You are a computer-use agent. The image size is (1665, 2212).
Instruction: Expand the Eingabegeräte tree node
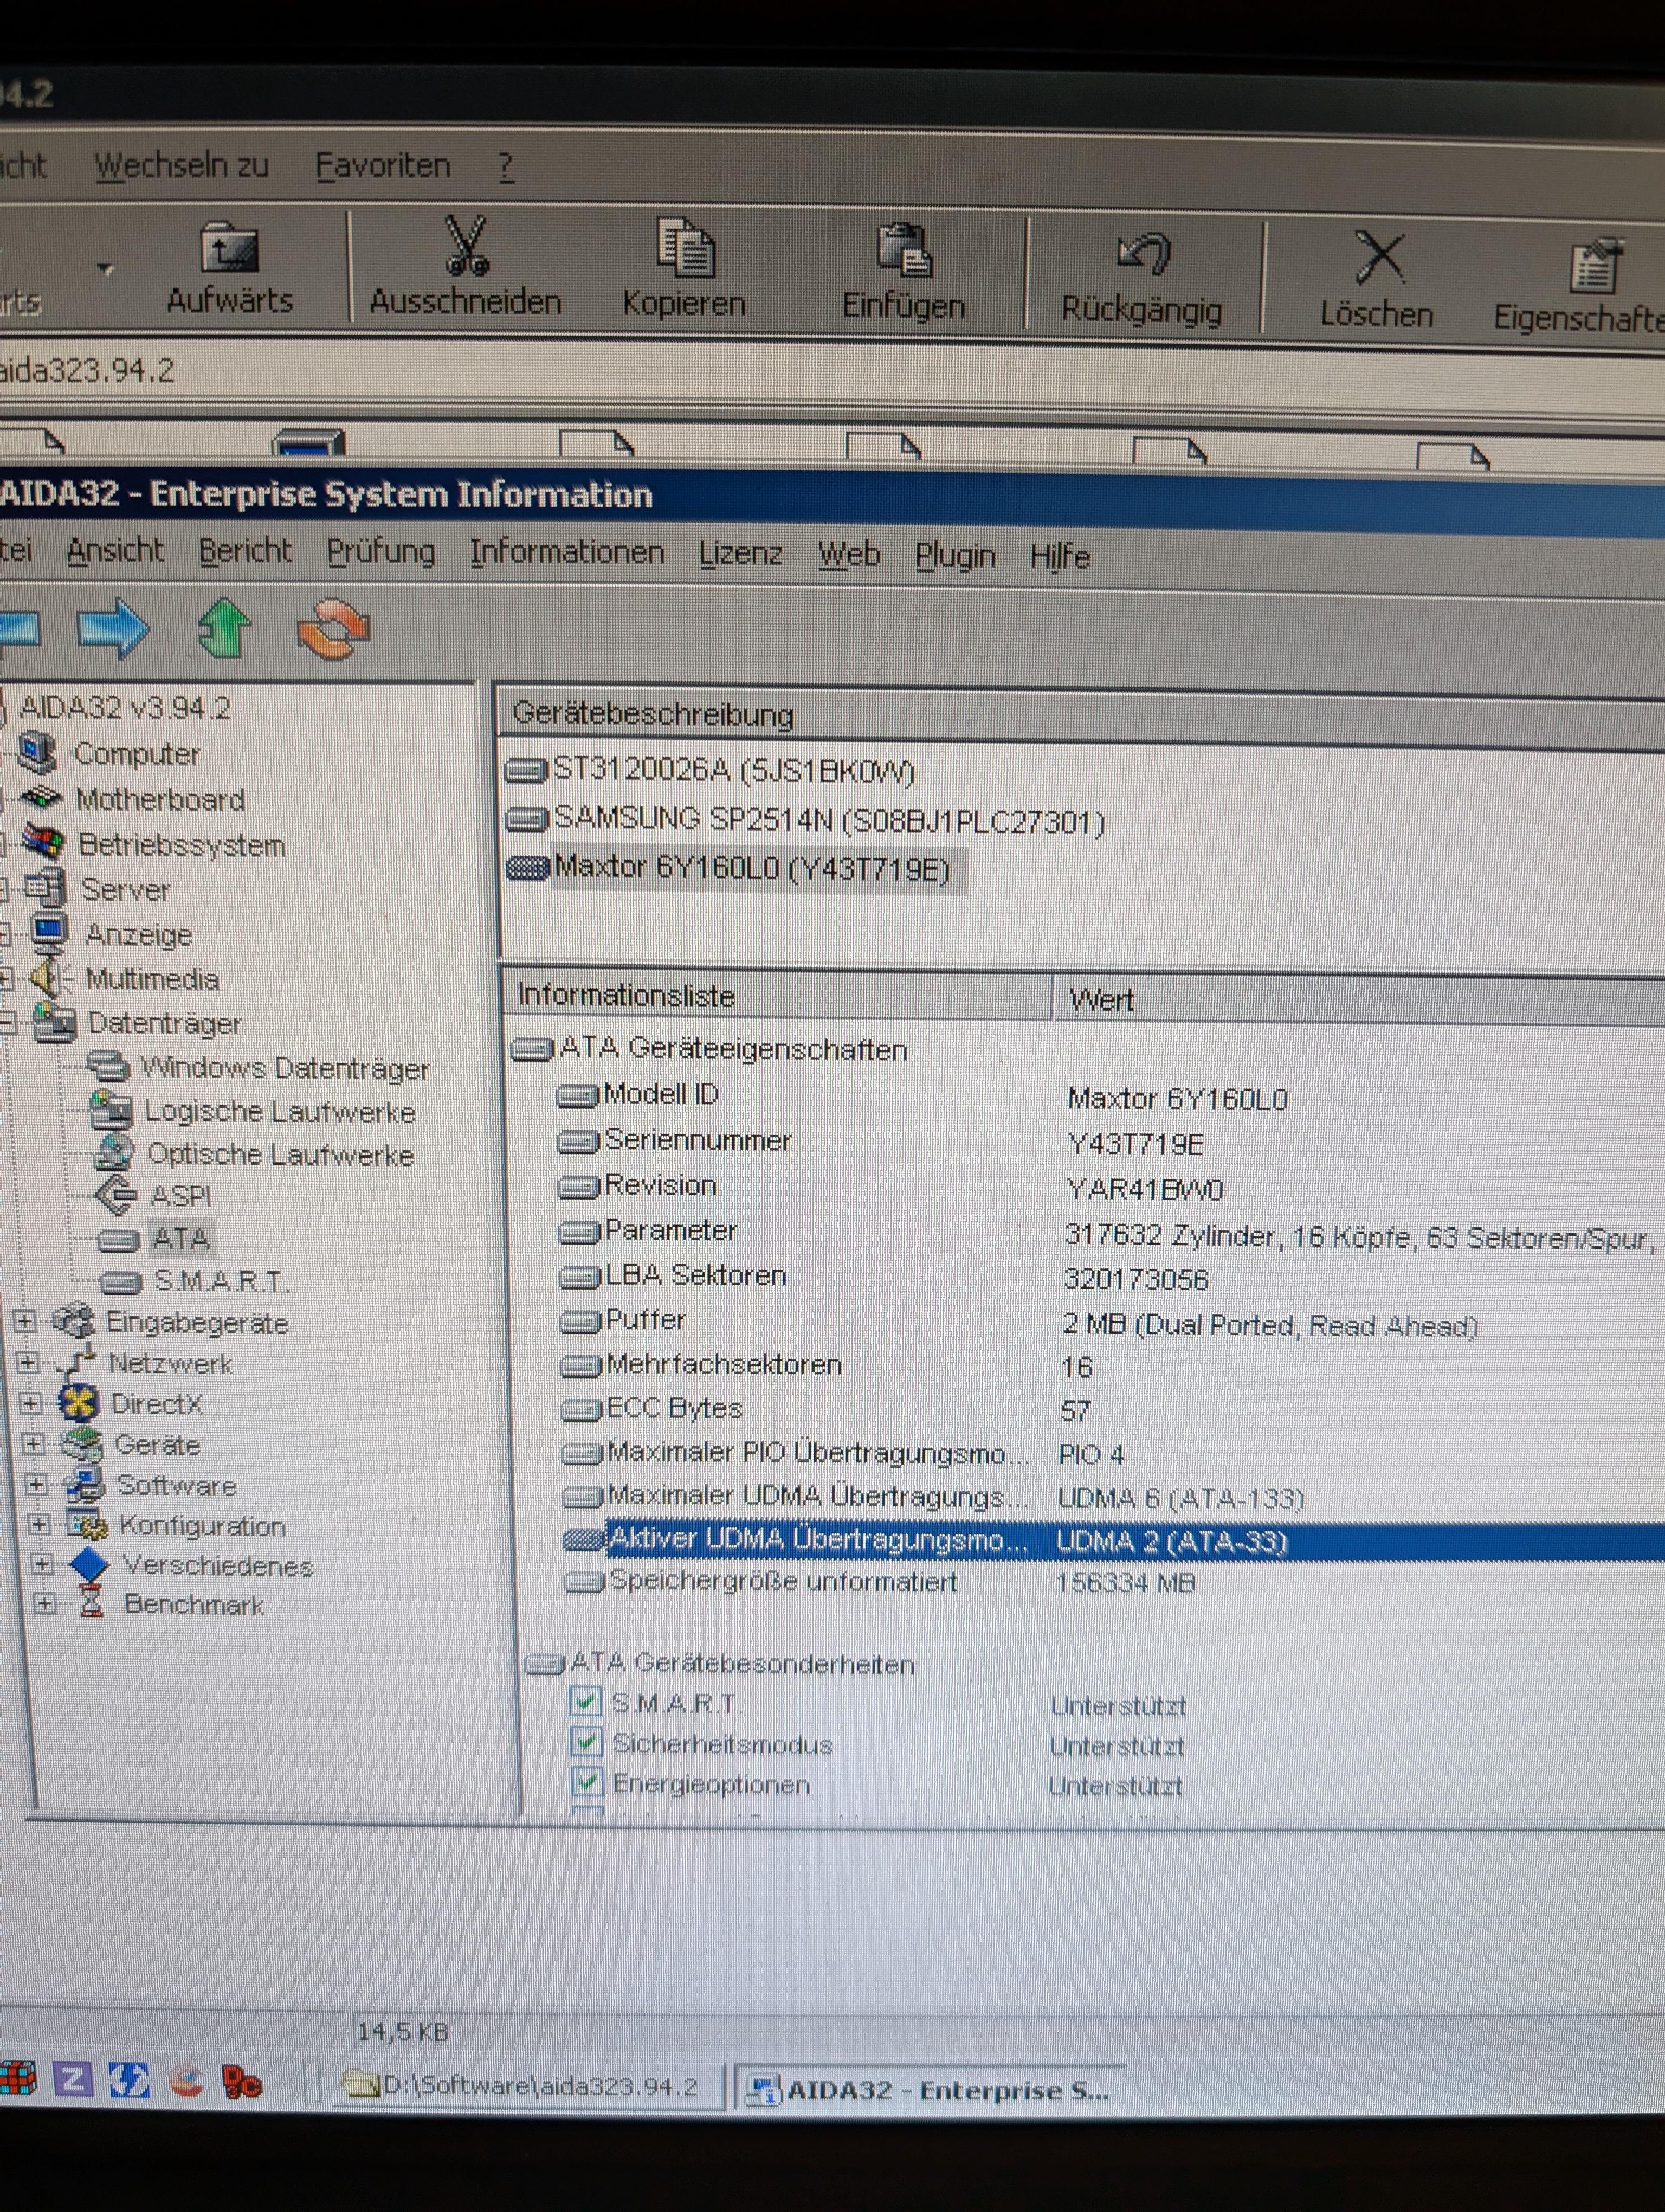(x=25, y=1322)
